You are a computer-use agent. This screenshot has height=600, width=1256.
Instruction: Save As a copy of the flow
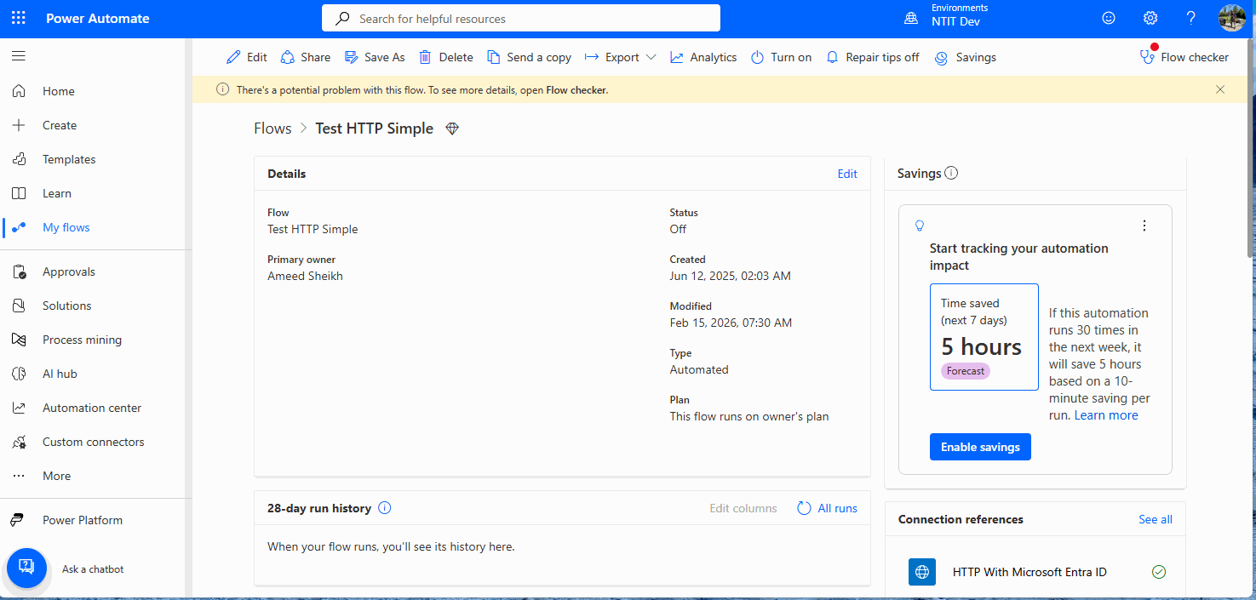(375, 57)
